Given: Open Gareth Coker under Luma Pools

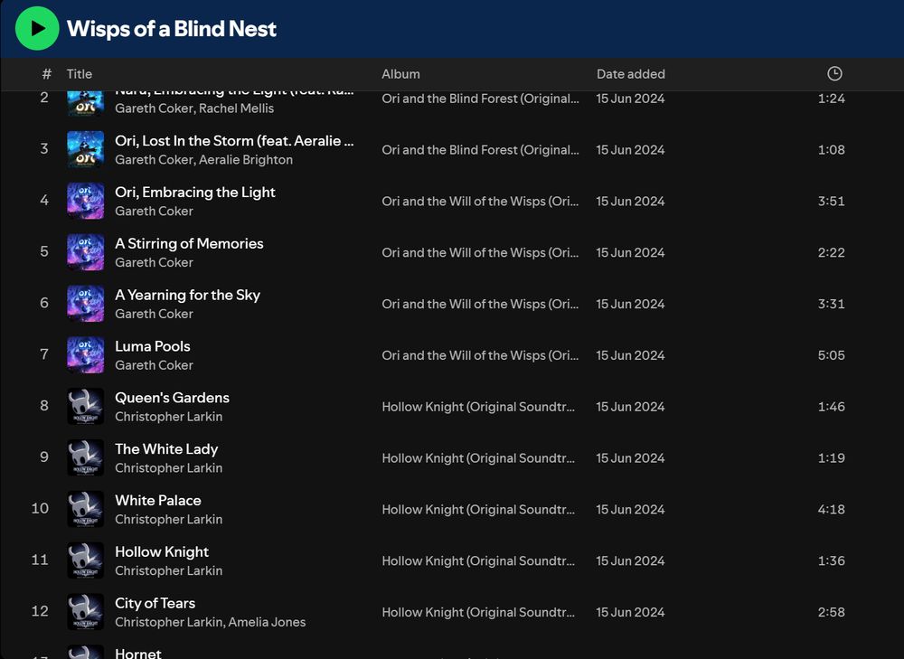Looking at the screenshot, I should (154, 365).
